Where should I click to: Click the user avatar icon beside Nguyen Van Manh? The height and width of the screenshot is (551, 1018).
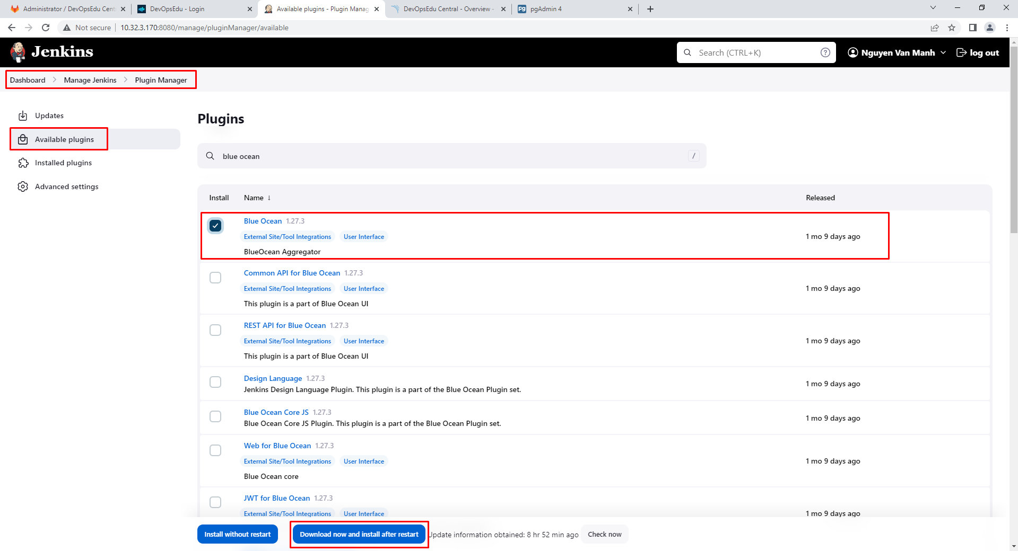pyautogui.click(x=852, y=52)
